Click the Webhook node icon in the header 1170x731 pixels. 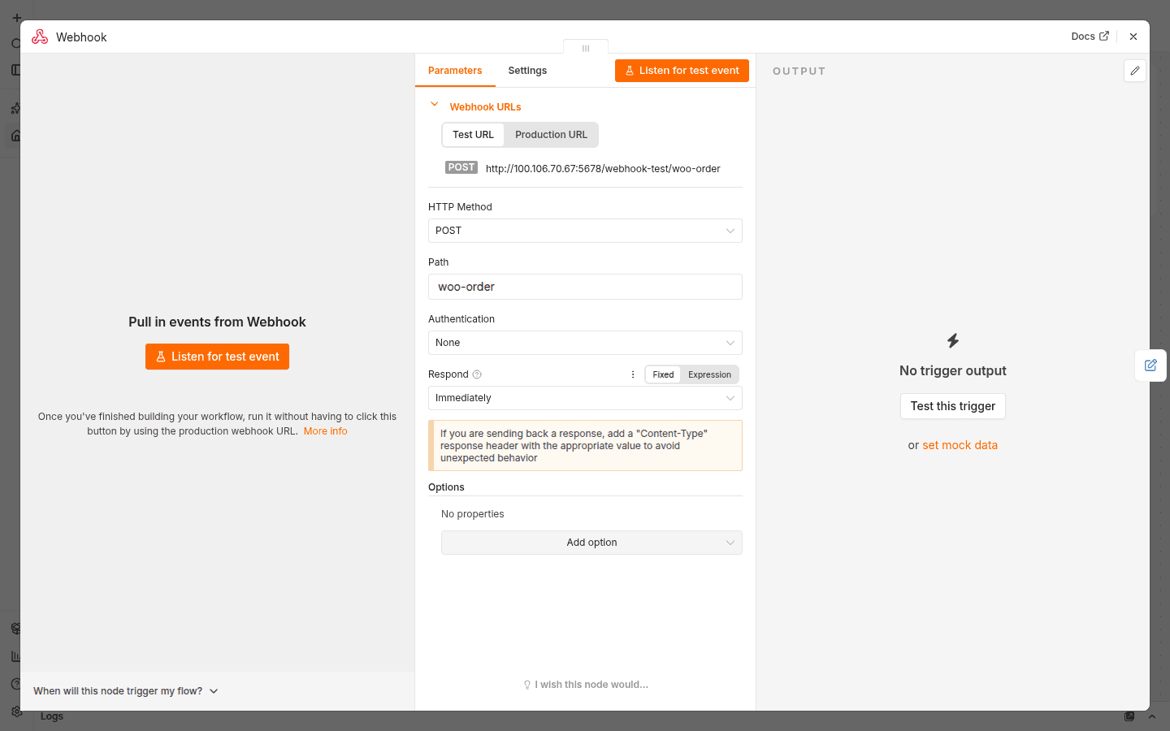(40, 37)
